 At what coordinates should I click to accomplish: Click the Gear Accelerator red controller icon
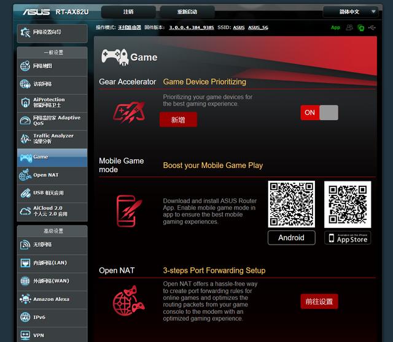click(x=129, y=112)
